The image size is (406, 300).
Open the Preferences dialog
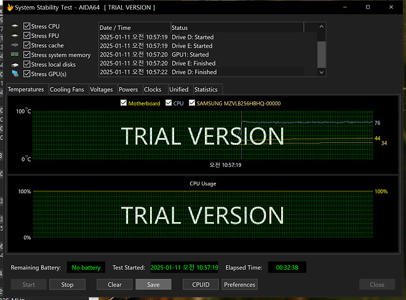tap(239, 285)
